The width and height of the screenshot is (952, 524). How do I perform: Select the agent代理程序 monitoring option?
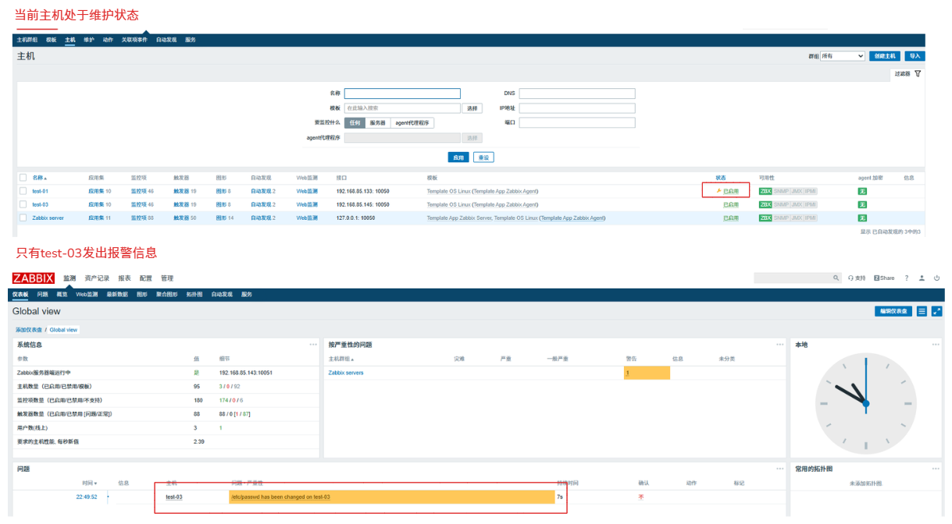[x=412, y=122]
